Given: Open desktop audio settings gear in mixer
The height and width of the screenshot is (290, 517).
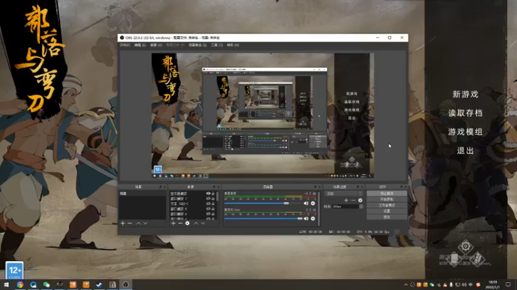Looking at the screenshot, I should click(313, 203).
